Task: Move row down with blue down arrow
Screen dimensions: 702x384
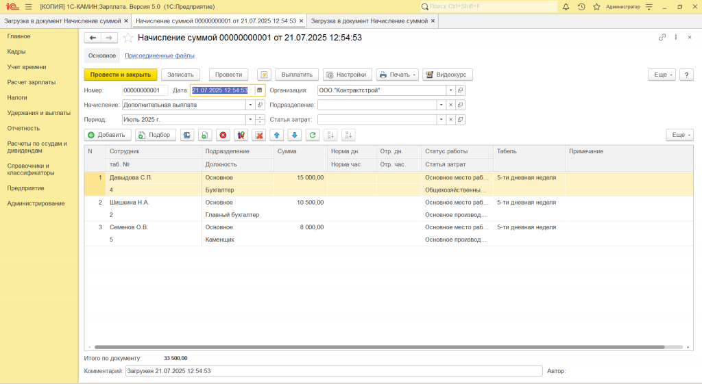Action: coord(295,135)
